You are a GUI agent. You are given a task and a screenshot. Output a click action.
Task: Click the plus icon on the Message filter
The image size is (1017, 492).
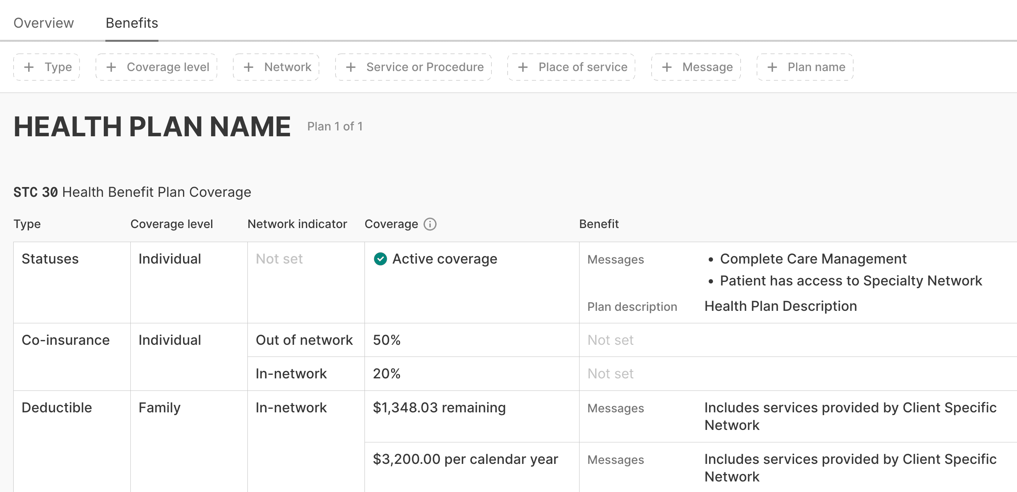(x=667, y=67)
